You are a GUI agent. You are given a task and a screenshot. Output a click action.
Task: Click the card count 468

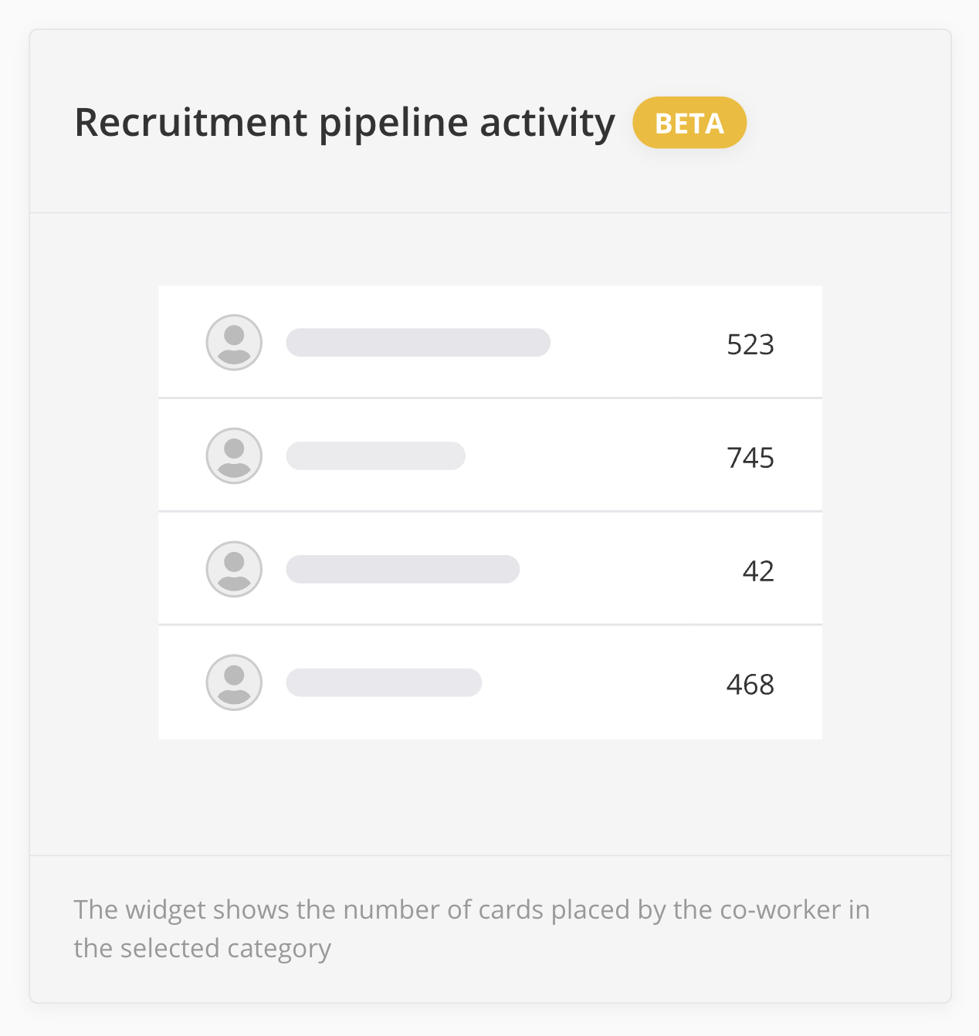pos(750,685)
